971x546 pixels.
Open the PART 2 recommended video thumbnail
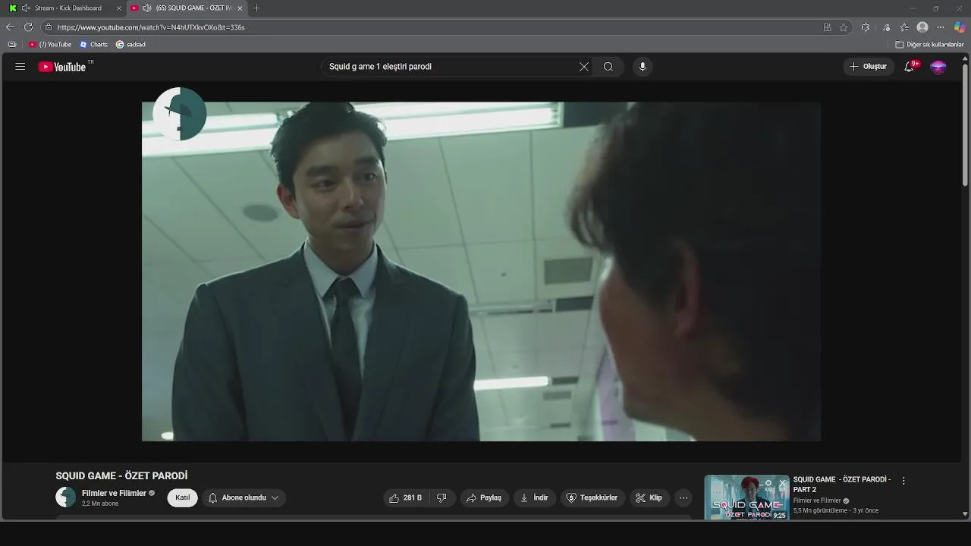pos(746,497)
